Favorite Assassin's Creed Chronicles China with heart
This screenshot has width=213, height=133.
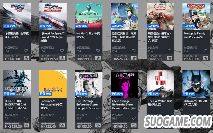click(169, 50)
